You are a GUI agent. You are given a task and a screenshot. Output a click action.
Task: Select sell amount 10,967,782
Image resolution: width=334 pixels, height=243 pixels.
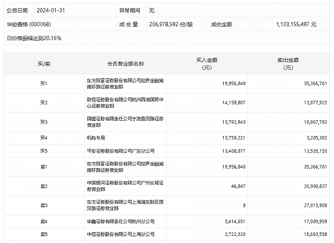tap(315, 122)
